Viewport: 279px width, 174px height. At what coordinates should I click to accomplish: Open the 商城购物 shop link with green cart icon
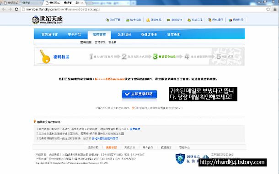(175, 20)
